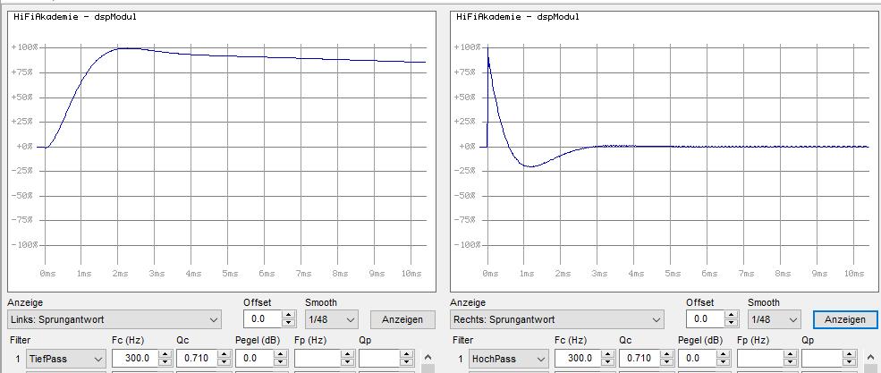Open the left Anzeige dropdown 'Links: Sprungantwort'
Image resolution: width=881 pixels, height=373 pixels.
tap(114, 319)
